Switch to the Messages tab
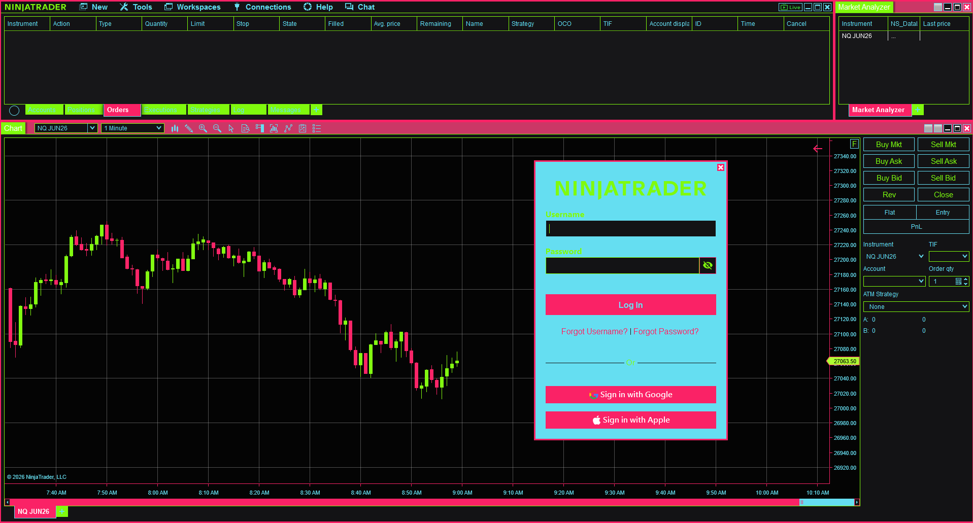The width and height of the screenshot is (973, 523). [x=288, y=110]
